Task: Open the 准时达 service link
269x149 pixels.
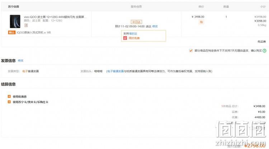Action: (x=133, y=34)
